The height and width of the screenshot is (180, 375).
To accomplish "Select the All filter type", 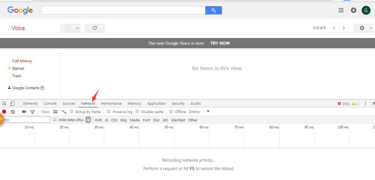I will (x=88, y=120).
